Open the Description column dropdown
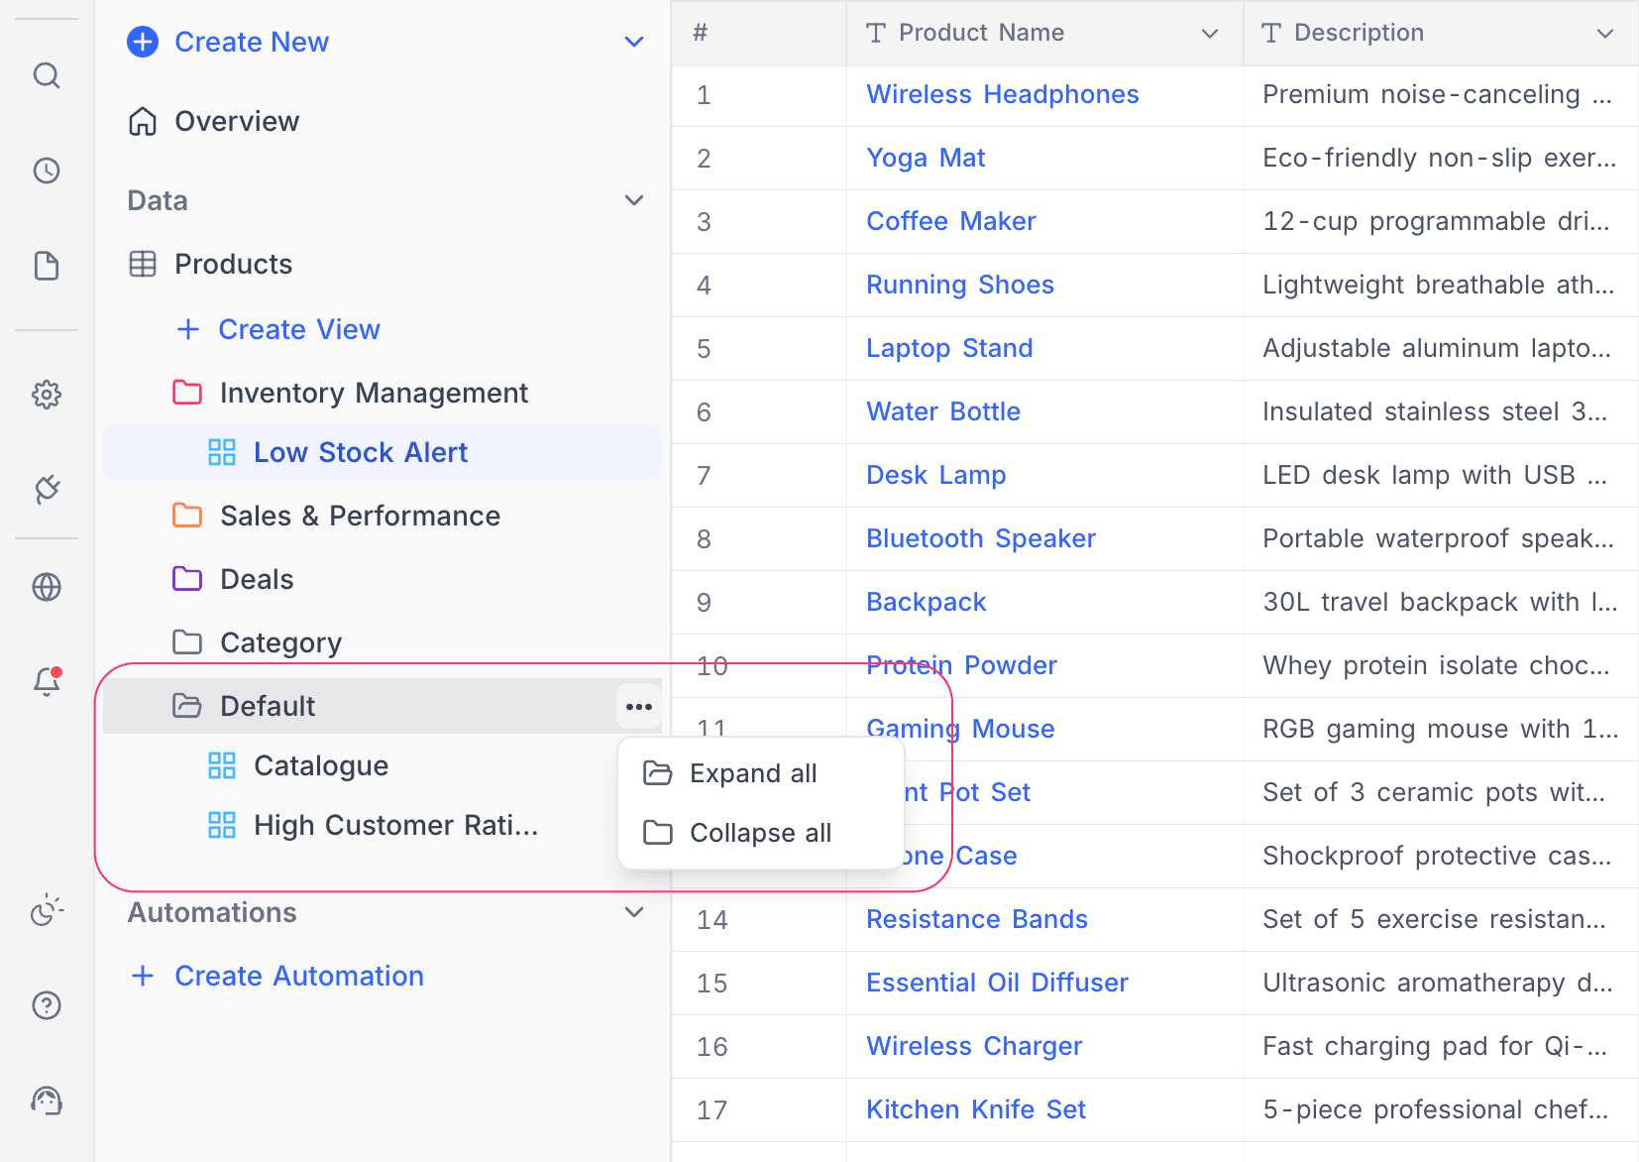1639x1162 pixels. click(1605, 33)
